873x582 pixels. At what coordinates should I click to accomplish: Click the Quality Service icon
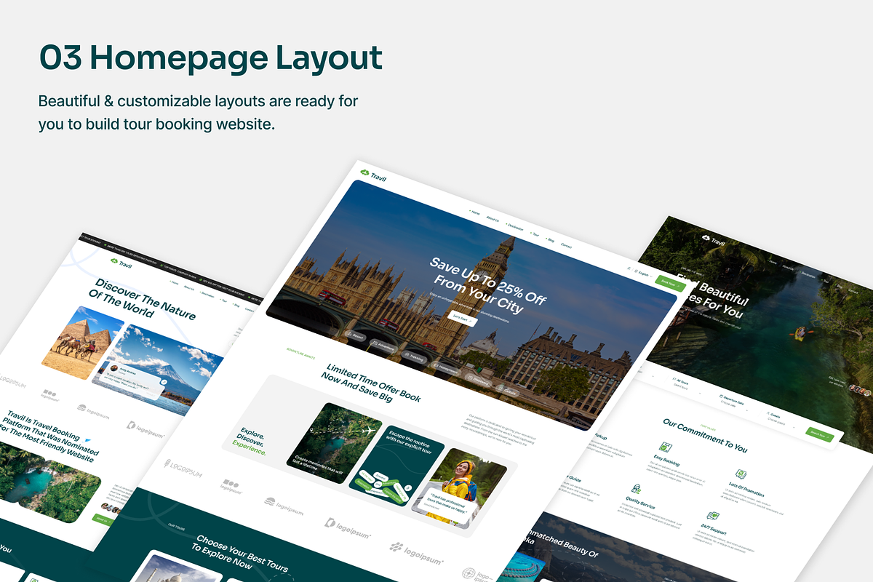(x=637, y=490)
